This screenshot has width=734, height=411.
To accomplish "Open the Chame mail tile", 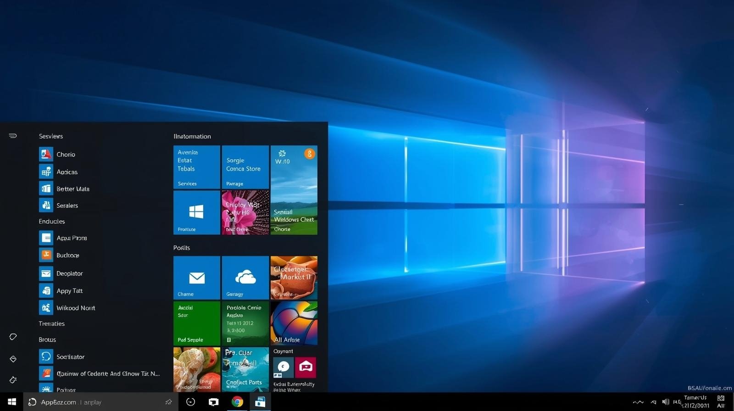I will pyautogui.click(x=197, y=278).
